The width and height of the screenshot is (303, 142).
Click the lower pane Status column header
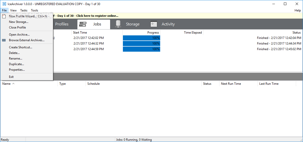point(210,84)
